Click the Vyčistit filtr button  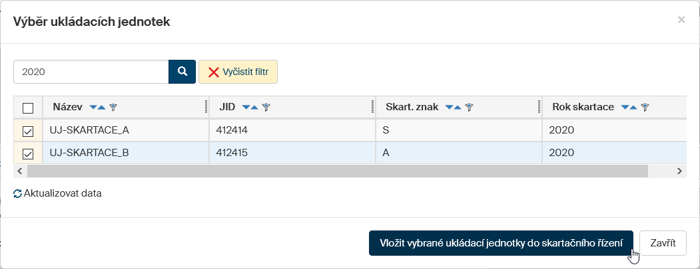coord(238,72)
